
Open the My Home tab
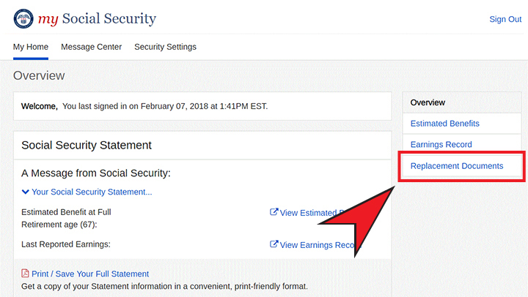31,47
